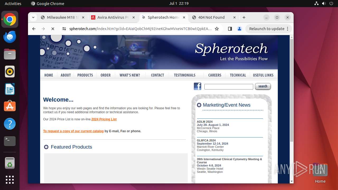
Task: Open the Chrome profile avatar menu
Action: (x=240, y=29)
